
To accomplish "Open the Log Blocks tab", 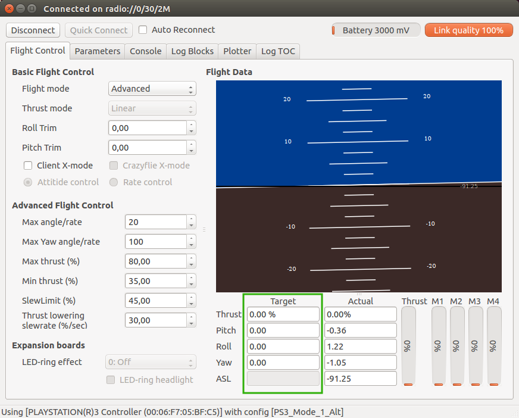I will point(192,51).
